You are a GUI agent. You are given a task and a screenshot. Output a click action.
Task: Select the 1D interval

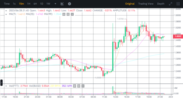point(42,4)
